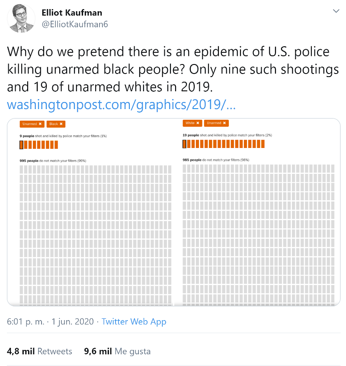Open the @ElliotKaufman6 handle
Screen dimensions: 346x366
(x=74, y=24)
